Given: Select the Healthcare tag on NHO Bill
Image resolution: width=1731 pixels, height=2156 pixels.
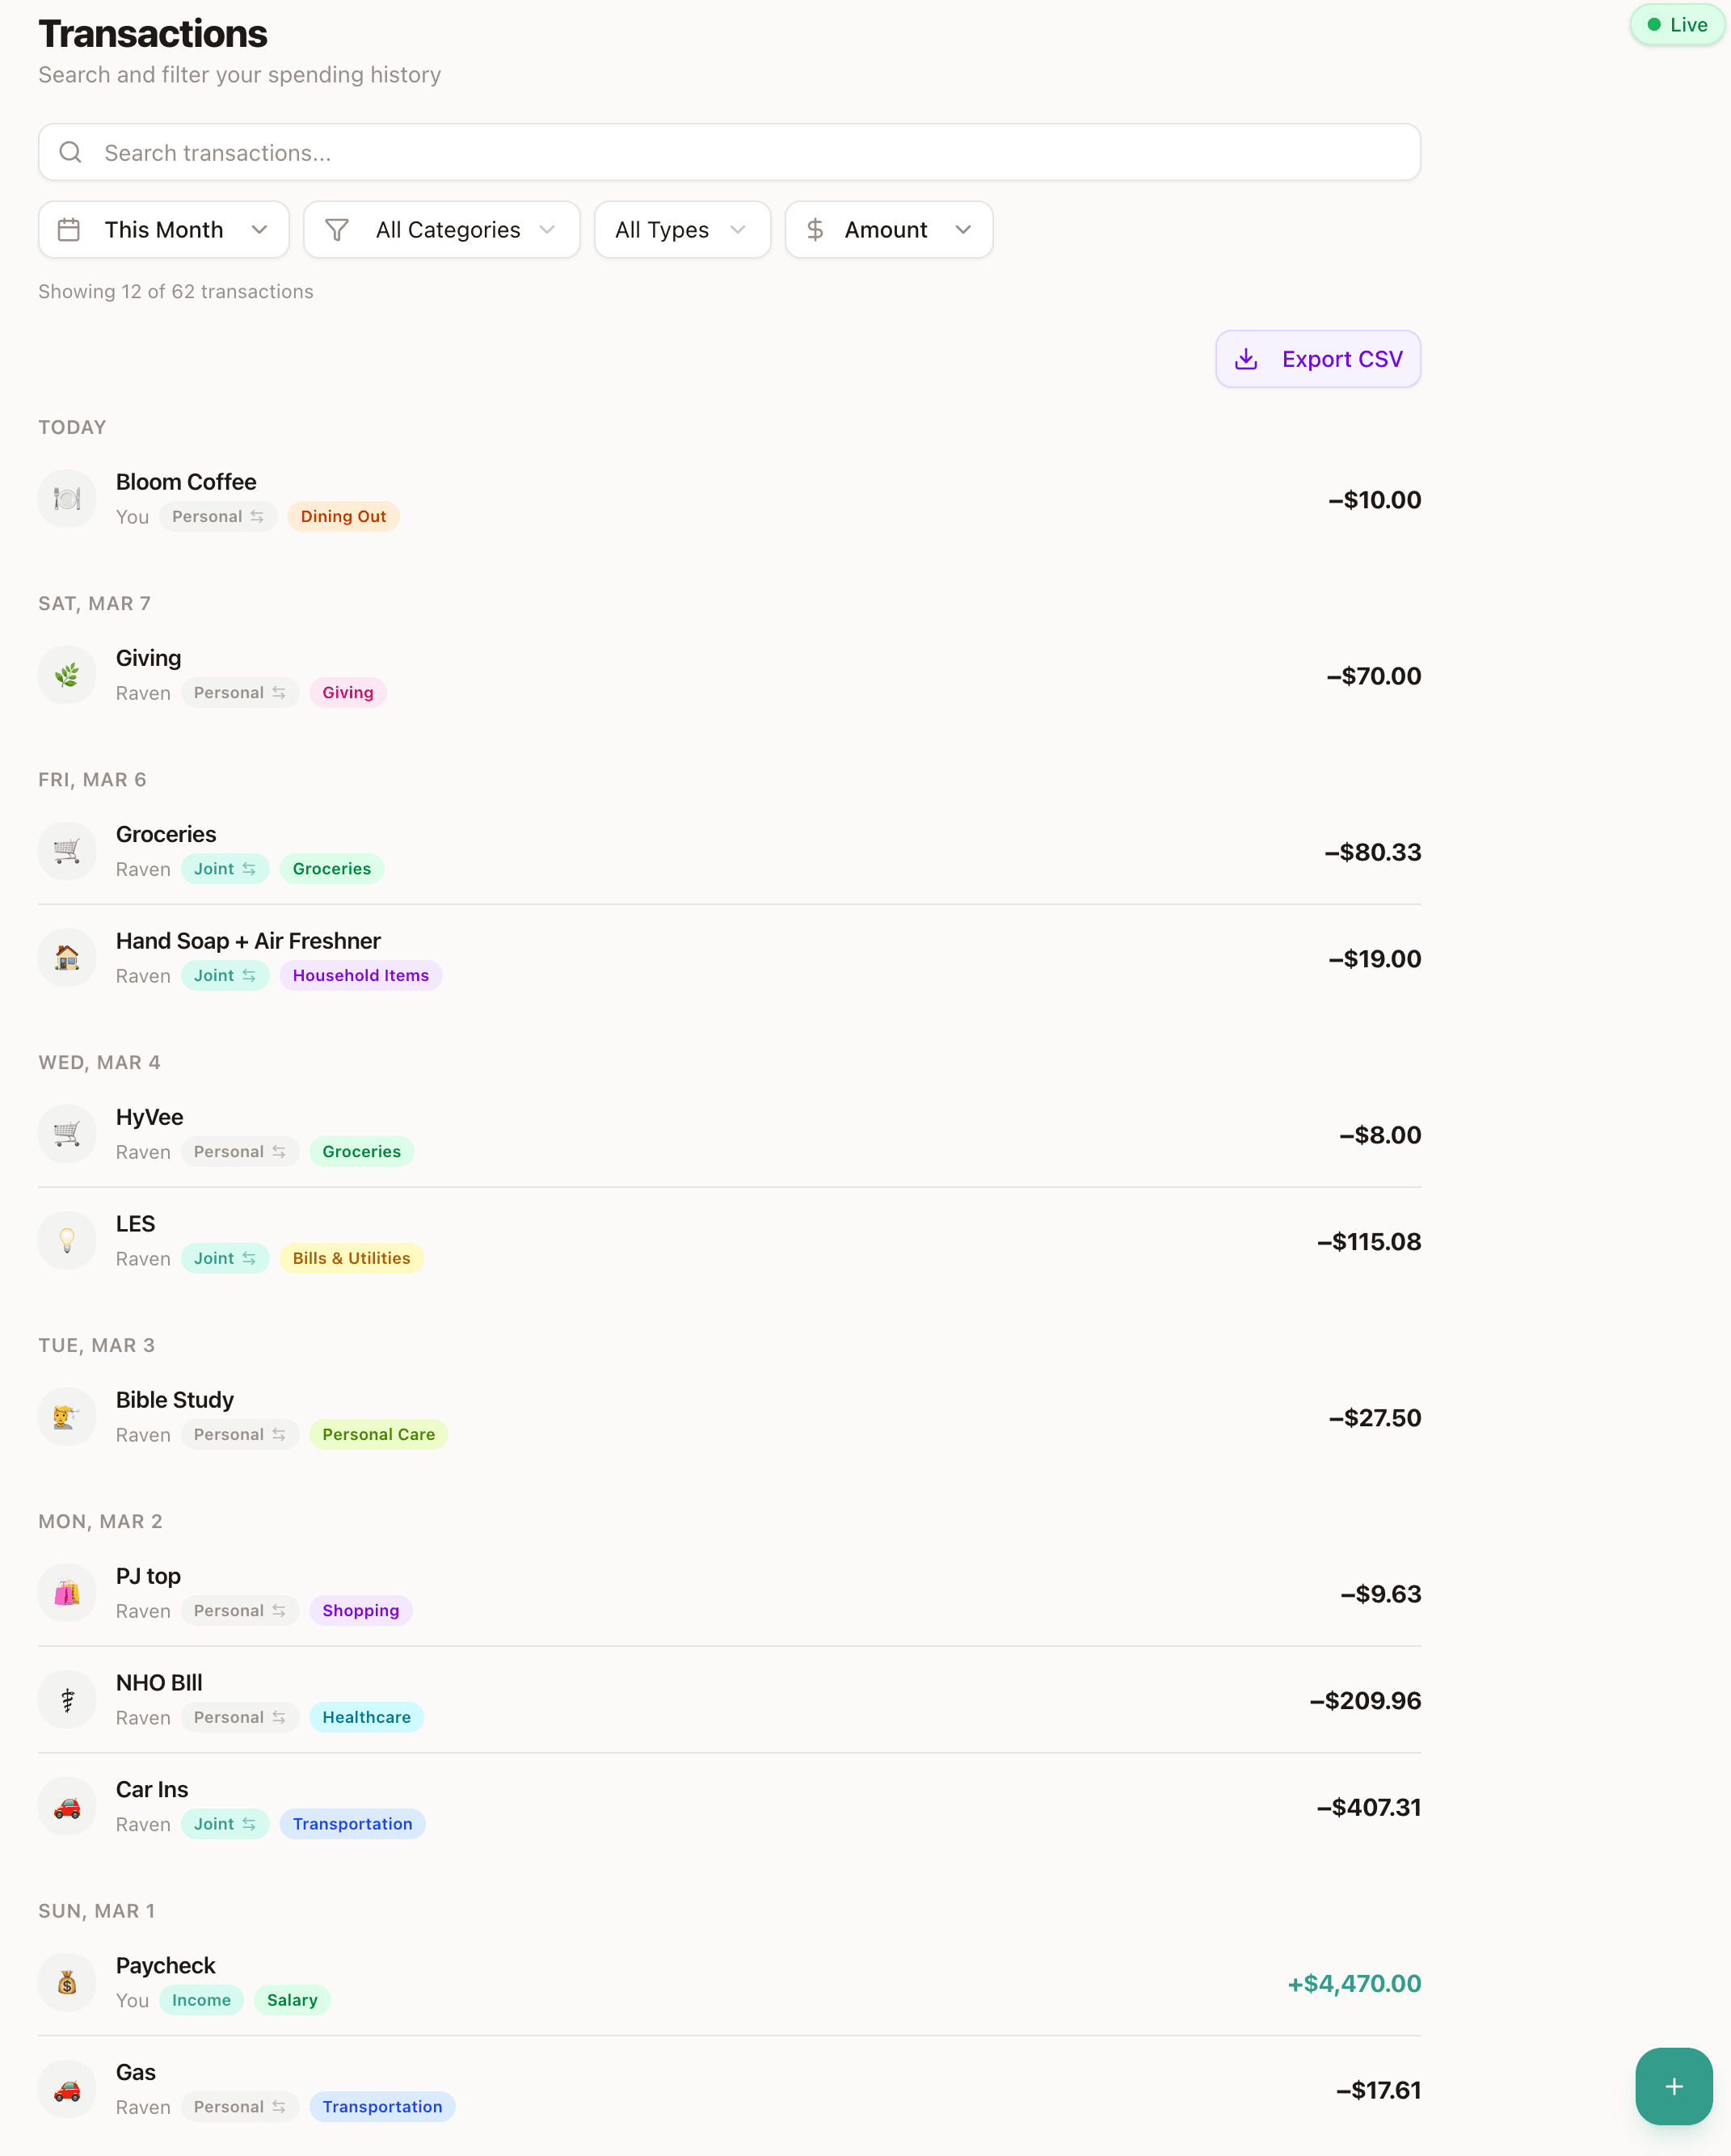Looking at the screenshot, I should click(366, 1717).
